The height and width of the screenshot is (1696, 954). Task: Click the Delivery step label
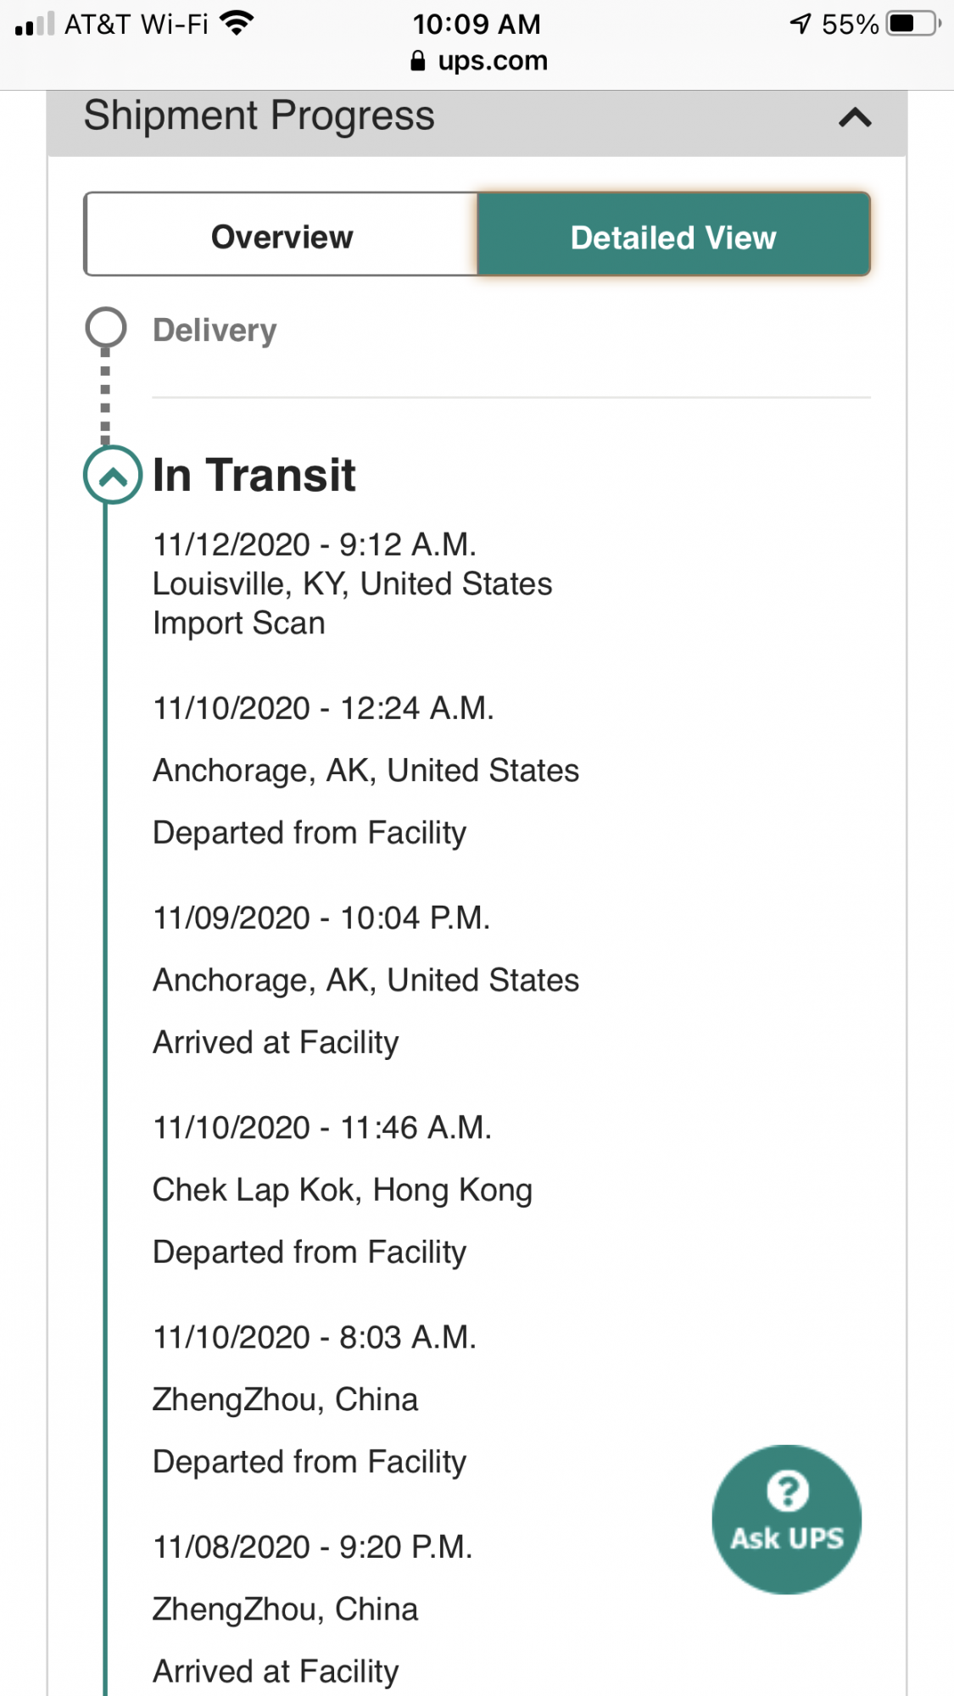click(215, 330)
